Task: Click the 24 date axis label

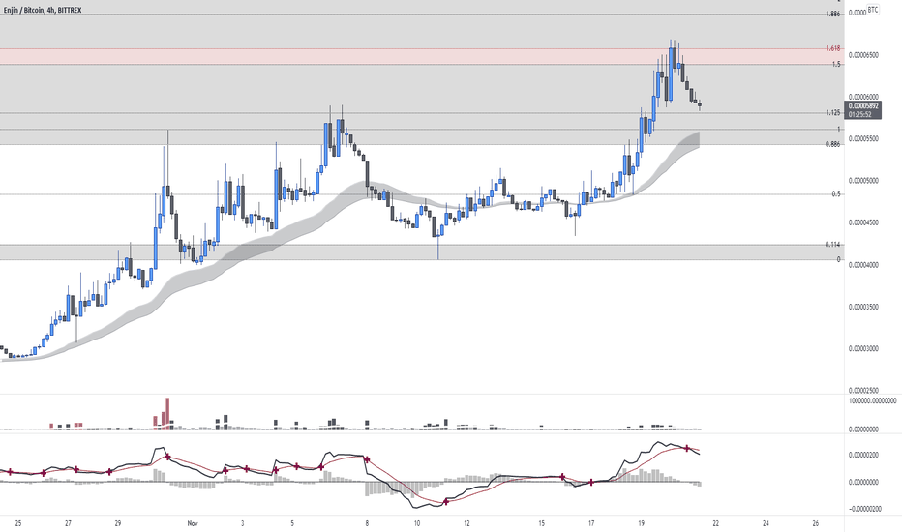Action: tap(767, 524)
